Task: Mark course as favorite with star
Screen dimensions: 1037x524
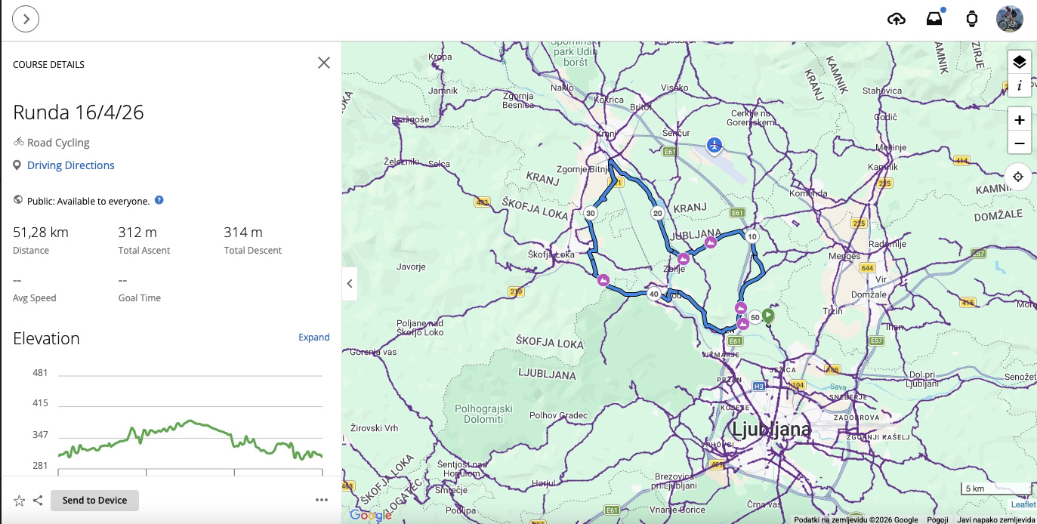Action: coord(20,500)
